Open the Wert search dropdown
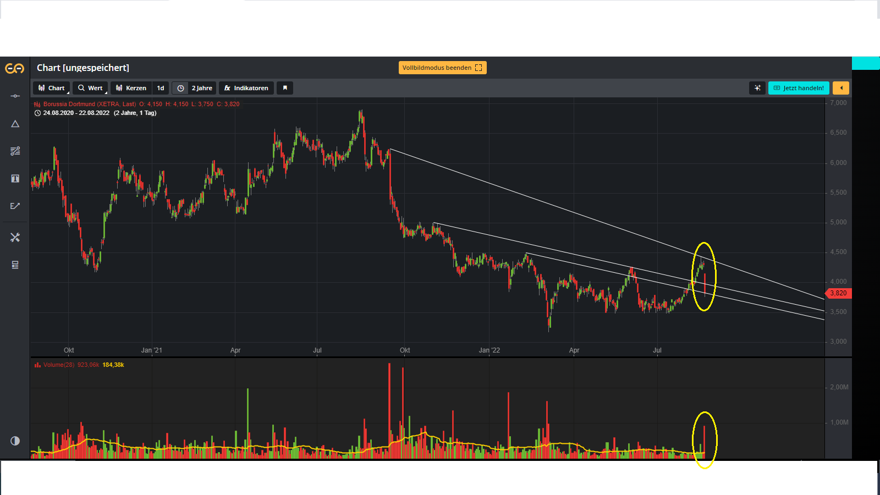 (x=90, y=88)
